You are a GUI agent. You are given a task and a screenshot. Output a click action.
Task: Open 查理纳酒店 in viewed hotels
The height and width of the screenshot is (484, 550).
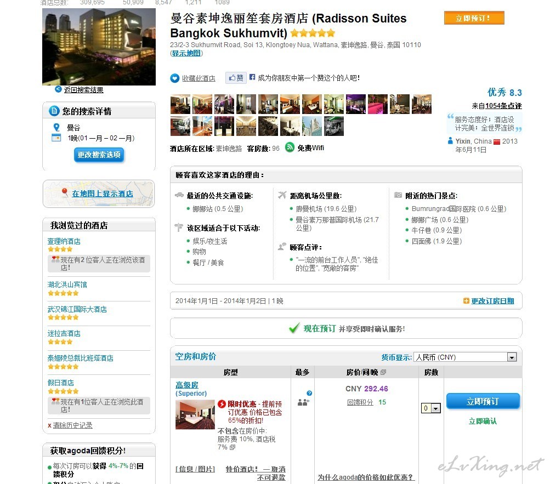tap(64, 241)
